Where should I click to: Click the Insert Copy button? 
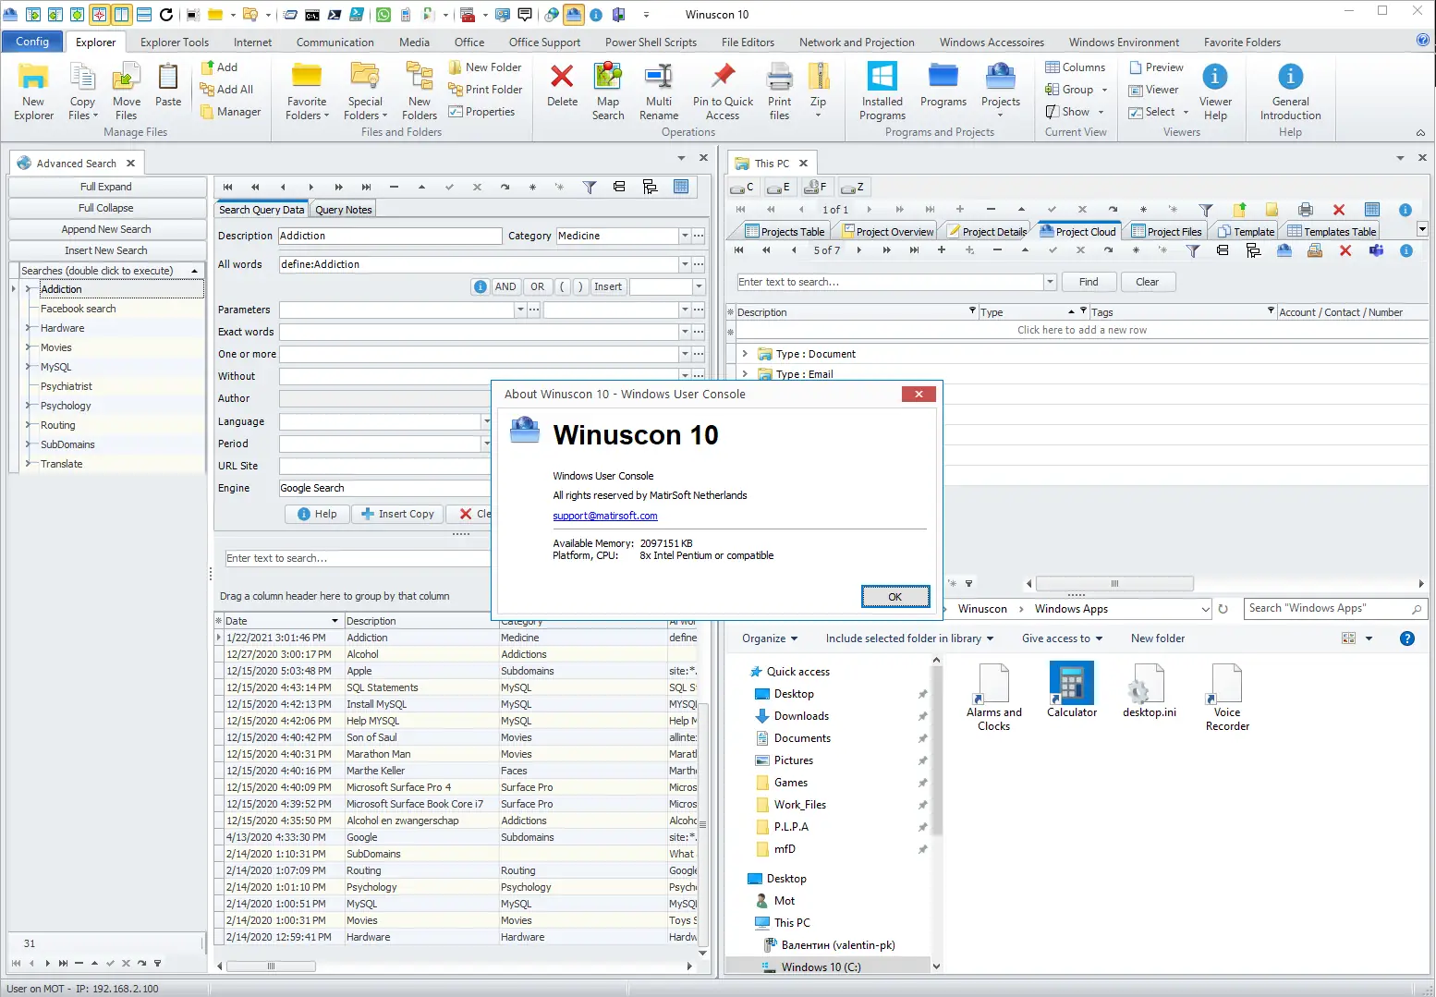(x=397, y=514)
